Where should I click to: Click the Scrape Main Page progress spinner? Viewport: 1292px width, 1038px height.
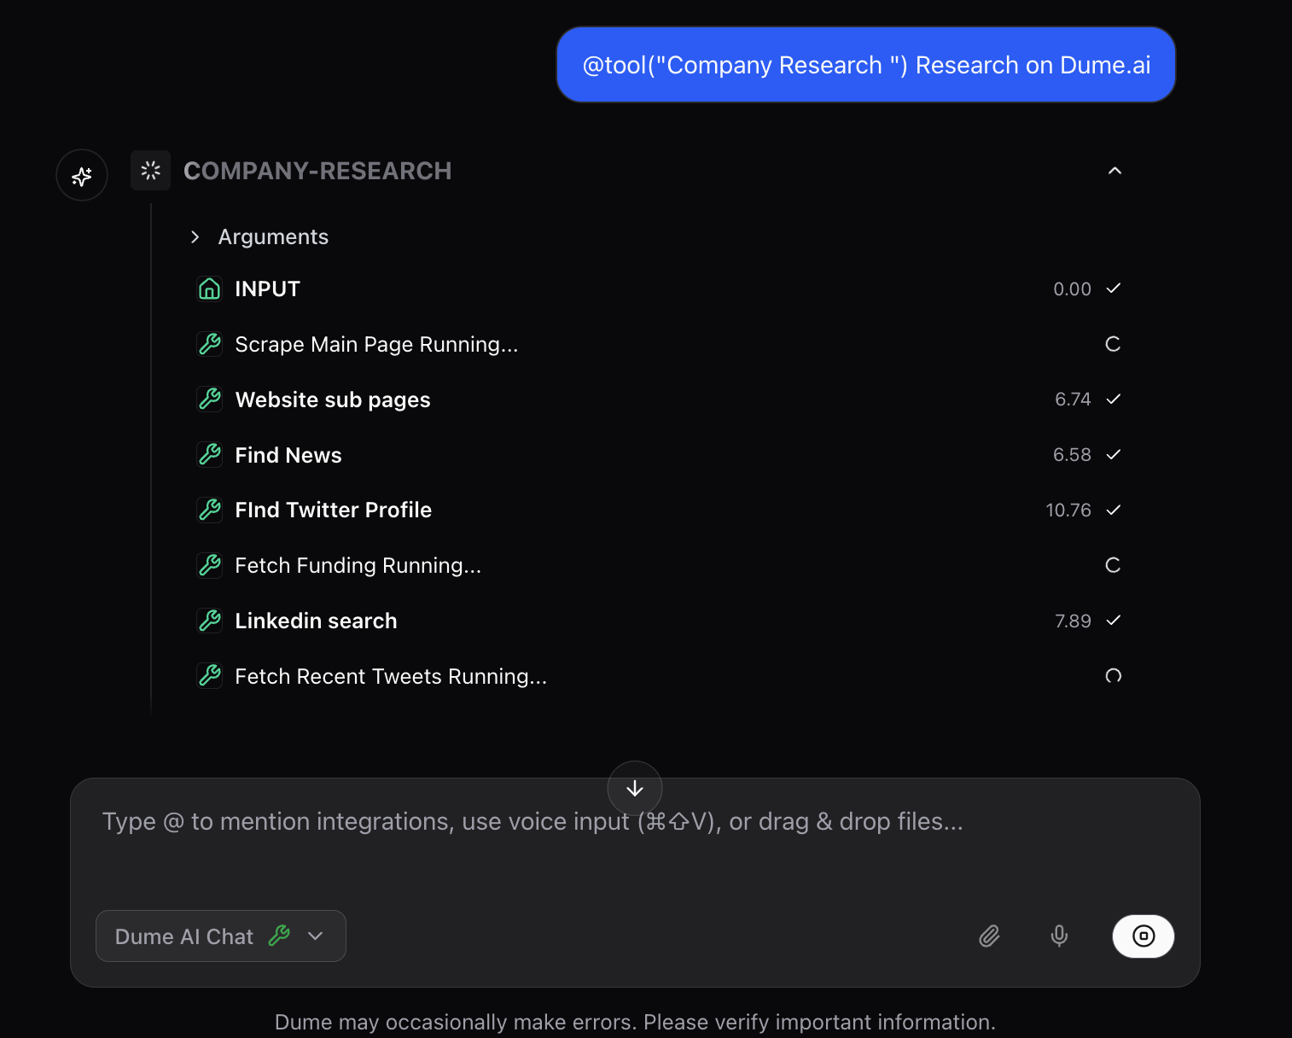(1112, 344)
